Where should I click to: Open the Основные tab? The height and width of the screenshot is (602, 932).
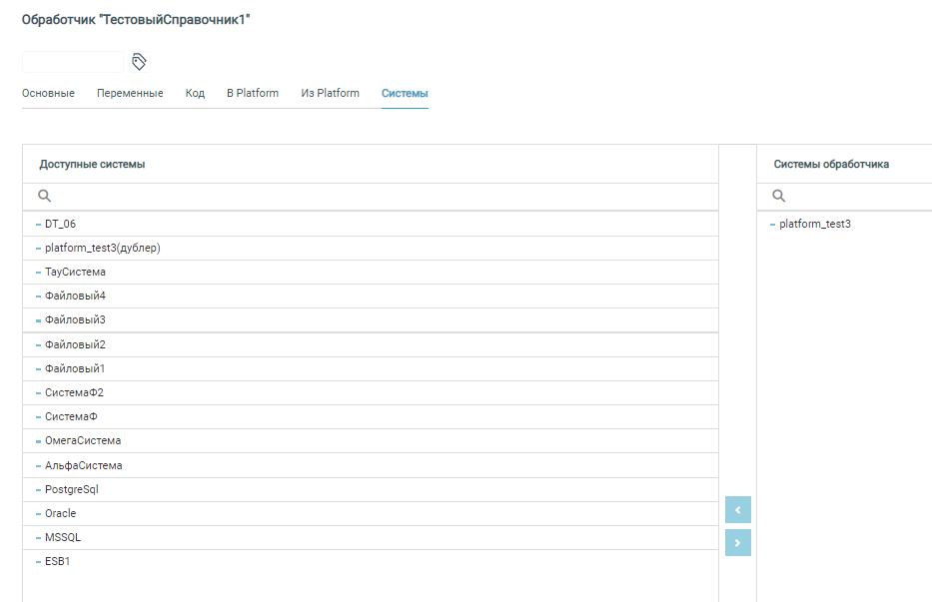click(x=48, y=94)
